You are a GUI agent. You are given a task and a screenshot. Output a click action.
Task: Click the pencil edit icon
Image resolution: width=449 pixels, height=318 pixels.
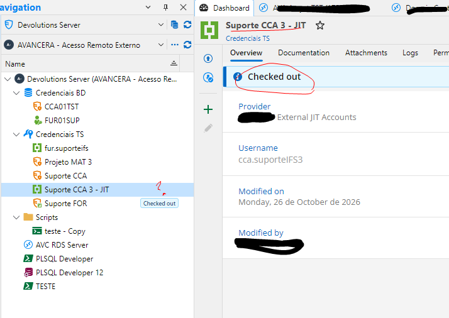tap(208, 128)
